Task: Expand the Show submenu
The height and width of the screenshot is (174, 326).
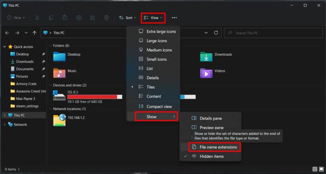Action: click(156, 117)
